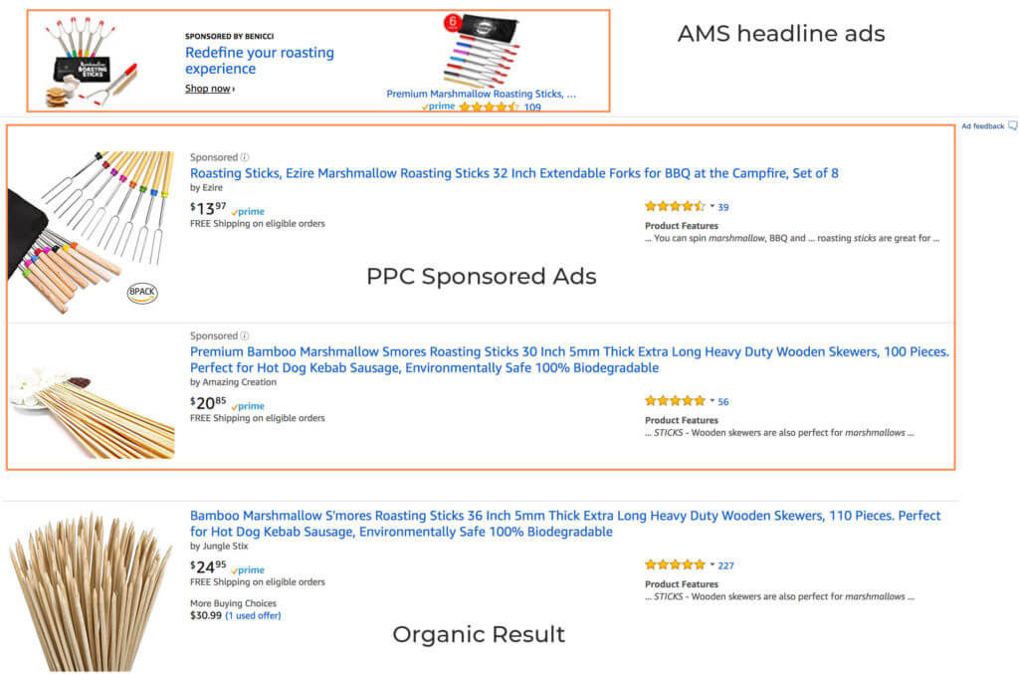Click the Ezire roasting sticks product image

[x=92, y=231]
